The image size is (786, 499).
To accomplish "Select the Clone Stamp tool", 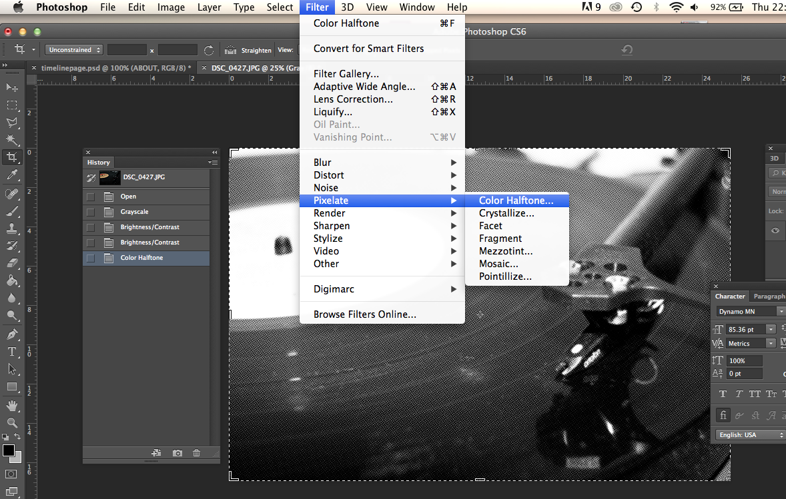I will coord(12,229).
